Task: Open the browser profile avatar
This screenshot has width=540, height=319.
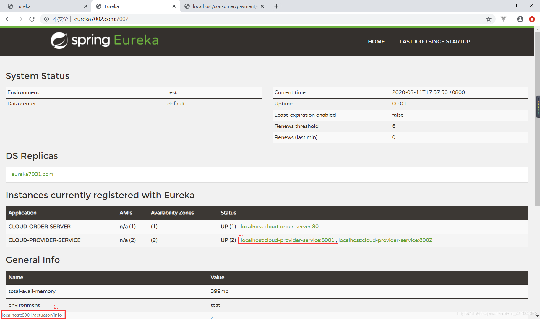Action: [520, 19]
